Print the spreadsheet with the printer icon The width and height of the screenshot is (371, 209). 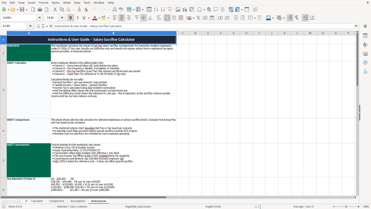pos(40,10)
